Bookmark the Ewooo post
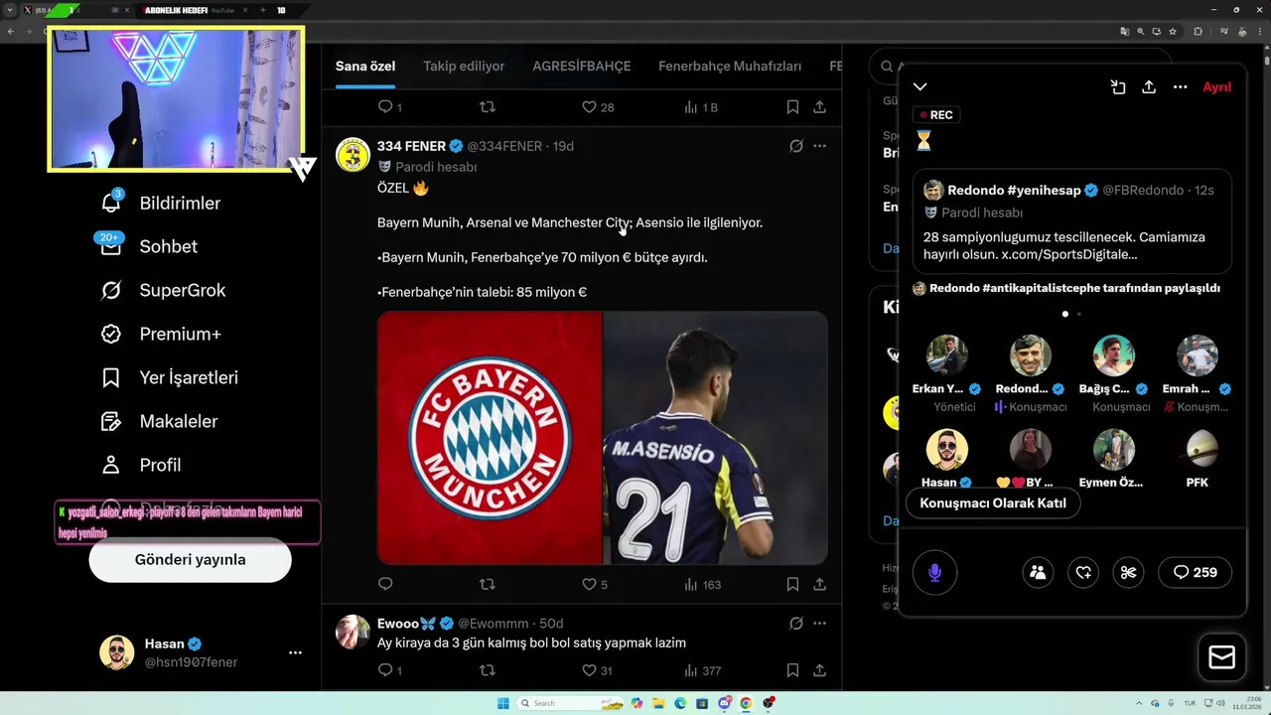This screenshot has width=1271, height=715. 792,670
